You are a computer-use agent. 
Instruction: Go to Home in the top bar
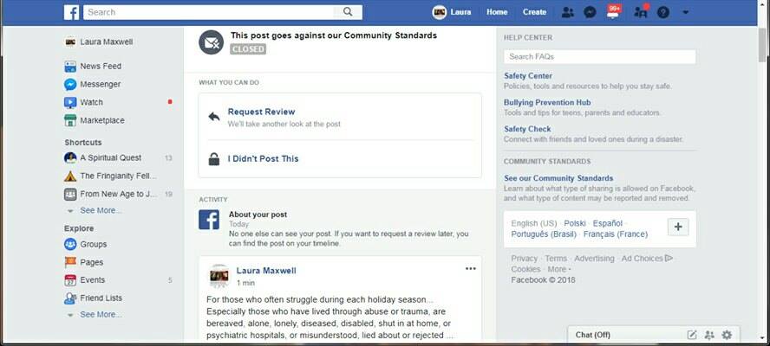tap(497, 12)
